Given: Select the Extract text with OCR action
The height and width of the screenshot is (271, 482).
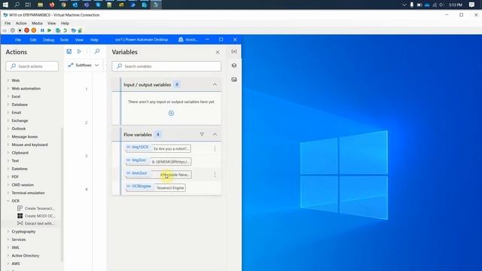Looking at the screenshot, I should [36, 224].
